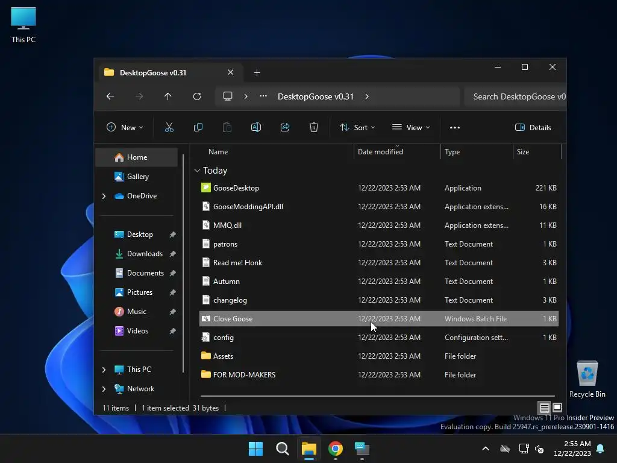
Task: Select the FOR MOD-MAKERS folder
Action: pos(379,375)
